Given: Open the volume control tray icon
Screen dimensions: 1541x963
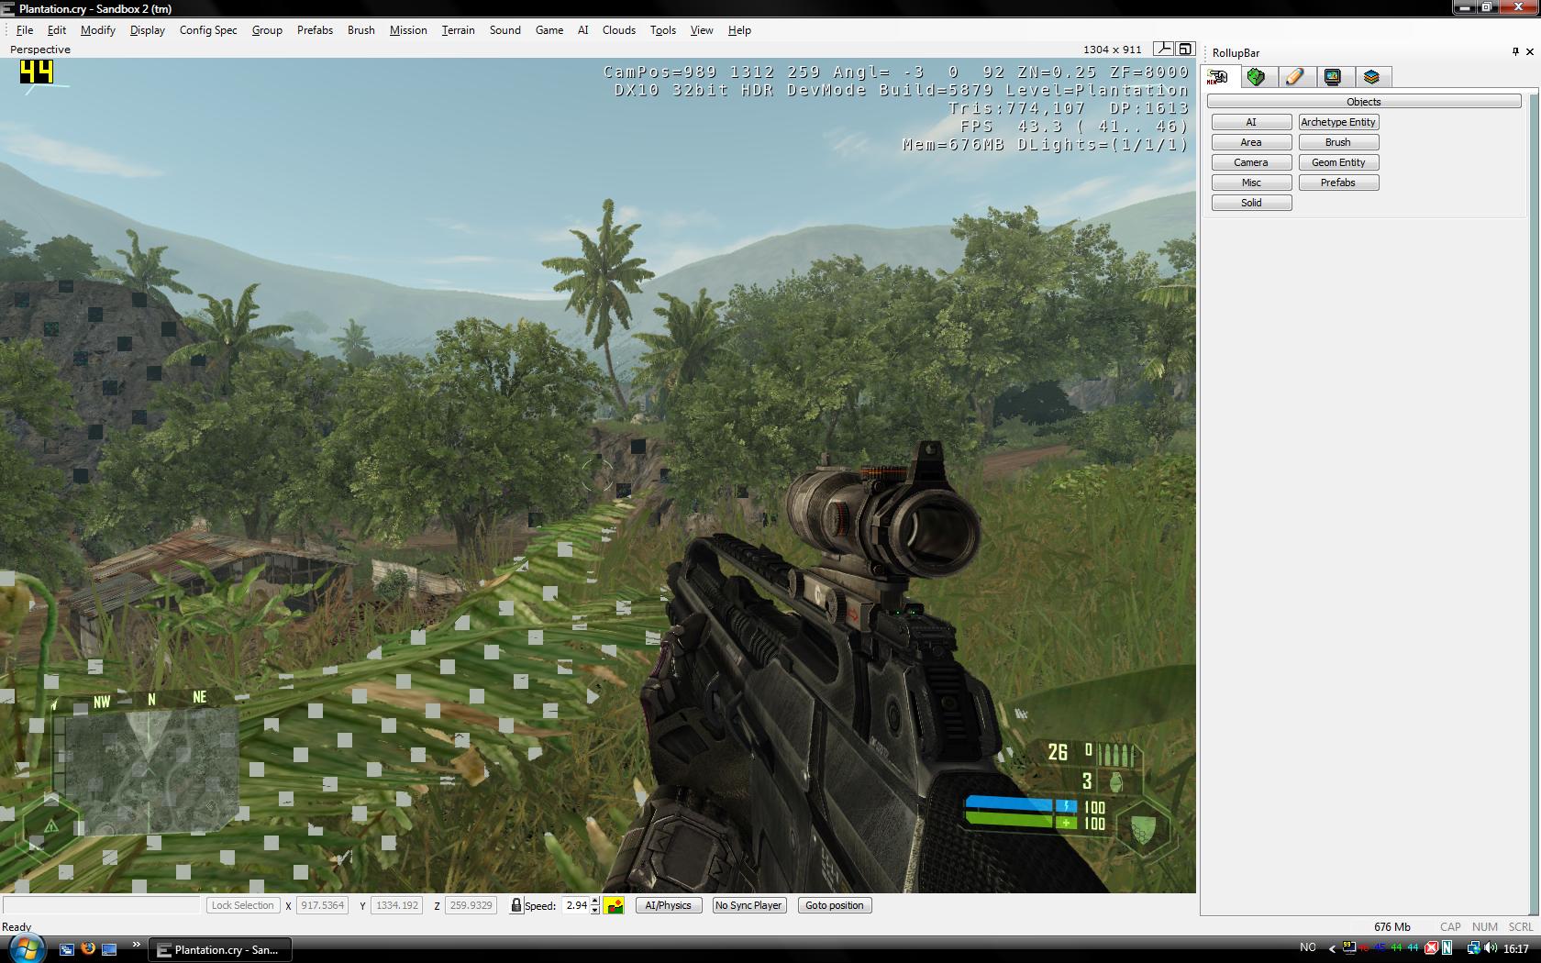Looking at the screenshot, I should 1491,948.
